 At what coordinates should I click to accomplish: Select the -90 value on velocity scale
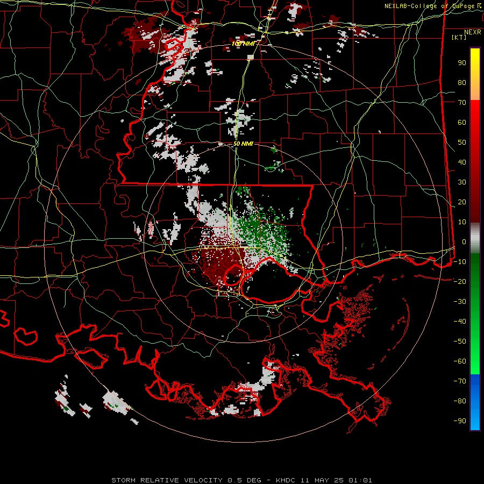(x=460, y=421)
